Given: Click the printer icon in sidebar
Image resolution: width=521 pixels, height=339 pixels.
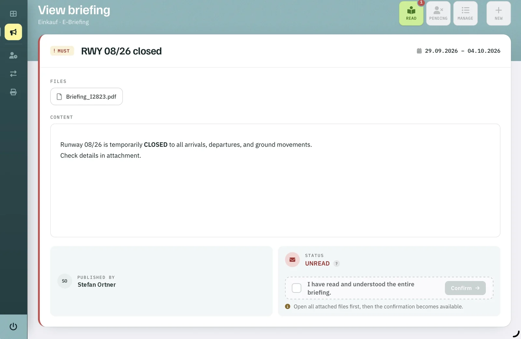Looking at the screenshot, I should [x=13, y=92].
